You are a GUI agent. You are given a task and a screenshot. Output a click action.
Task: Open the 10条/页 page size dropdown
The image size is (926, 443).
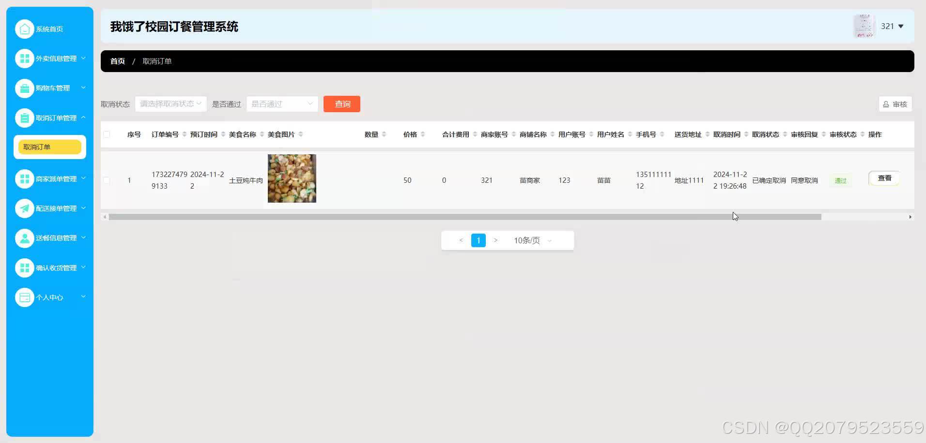[531, 240]
